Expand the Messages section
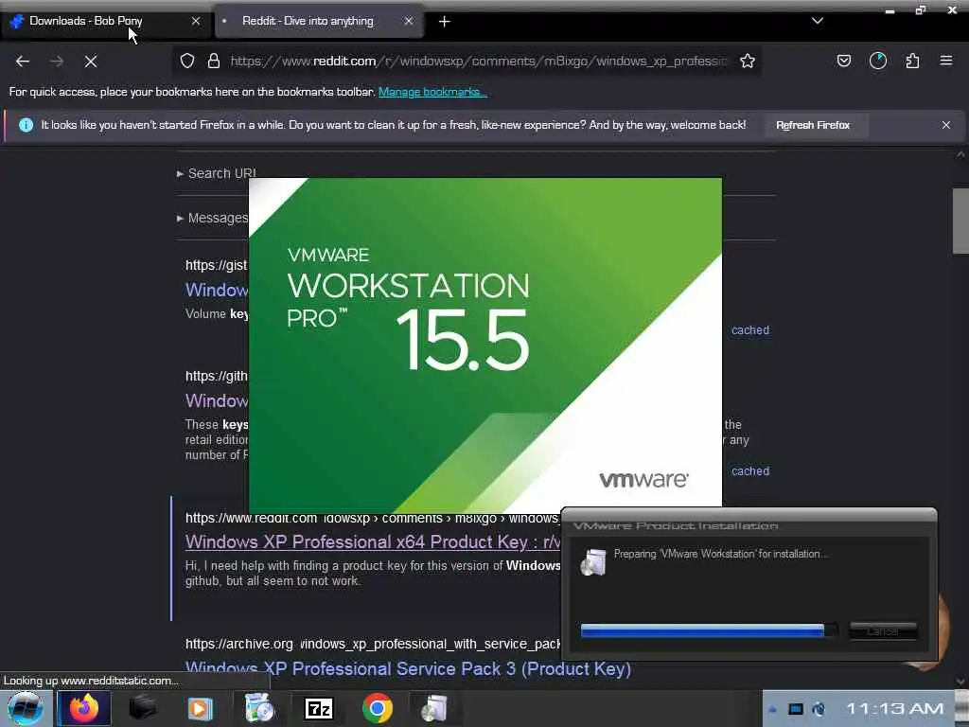The height and width of the screenshot is (727, 969). 213,219
